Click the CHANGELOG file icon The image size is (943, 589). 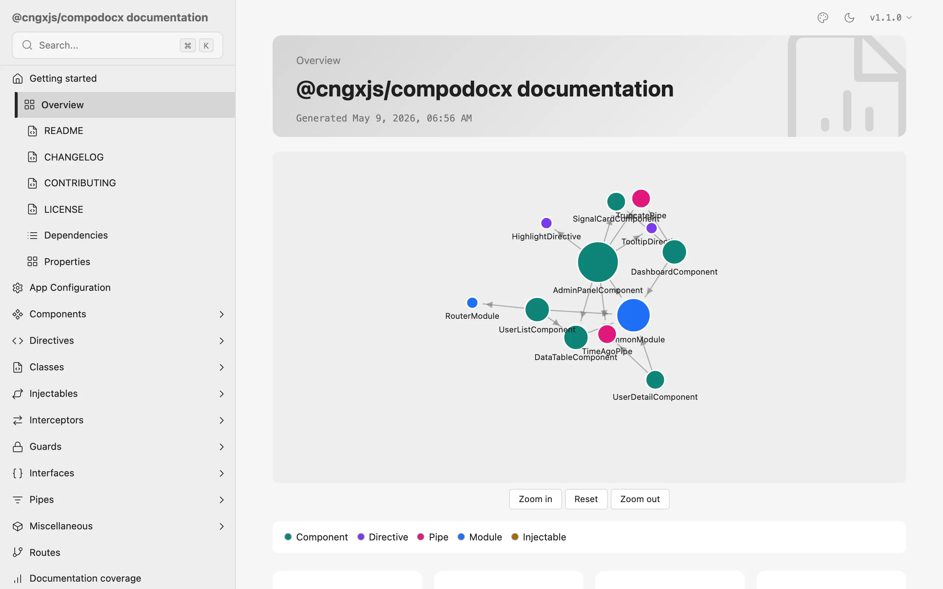[32, 157]
